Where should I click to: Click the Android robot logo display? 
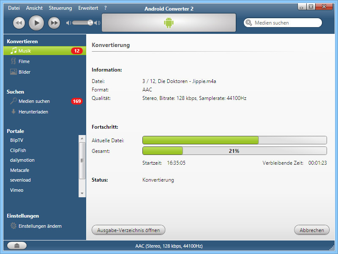tap(169, 23)
